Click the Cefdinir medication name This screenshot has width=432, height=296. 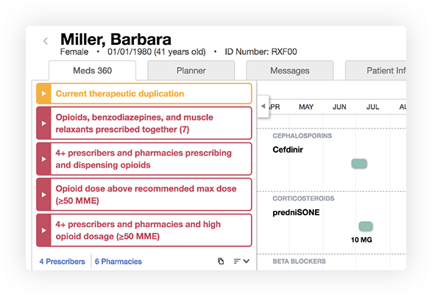tap(288, 150)
